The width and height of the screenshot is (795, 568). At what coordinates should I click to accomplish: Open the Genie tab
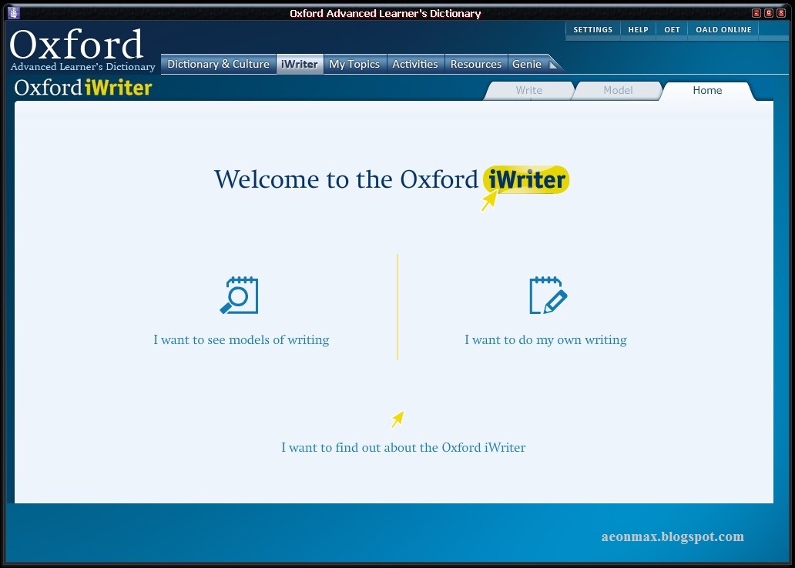click(527, 65)
